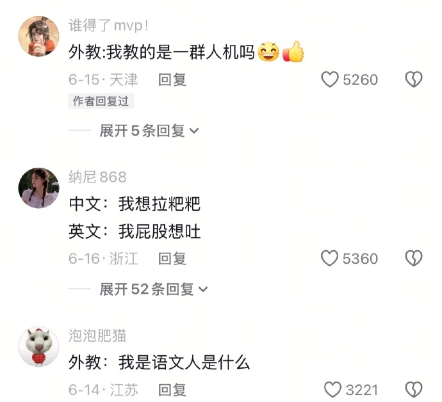The width and height of the screenshot is (442, 402).
Task: Like the comment by 谁得了mvp!
Action: tap(330, 79)
